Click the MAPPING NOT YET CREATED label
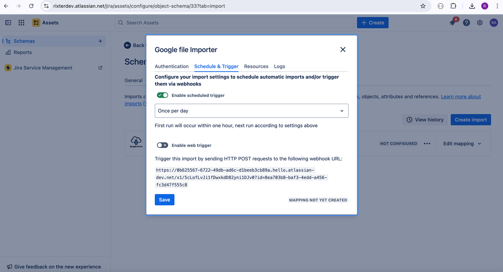The image size is (503, 272). click(x=318, y=200)
